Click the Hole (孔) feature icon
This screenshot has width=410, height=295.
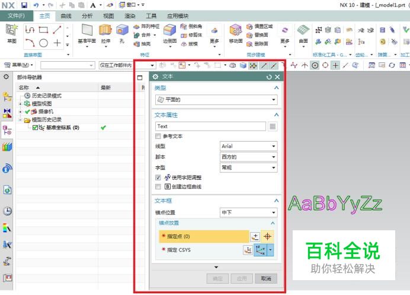tap(122, 30)
